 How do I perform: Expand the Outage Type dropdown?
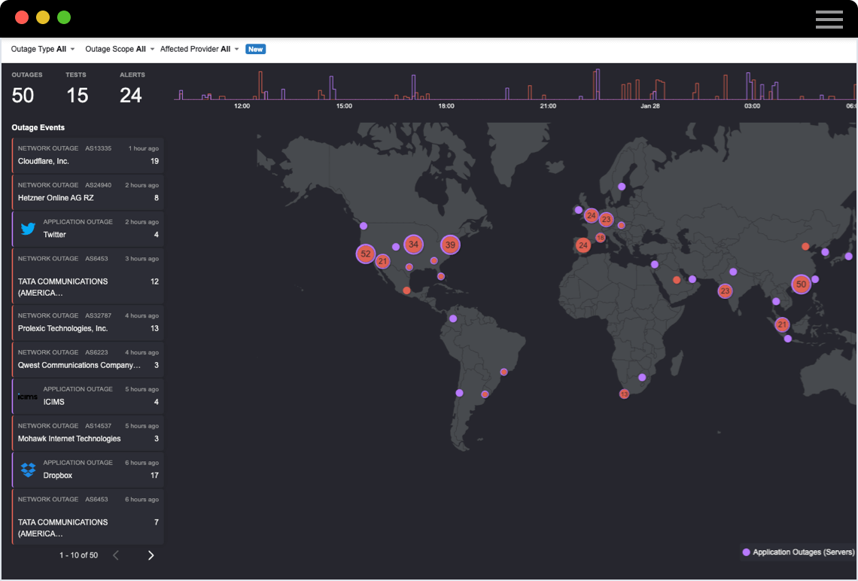[43, 49]
